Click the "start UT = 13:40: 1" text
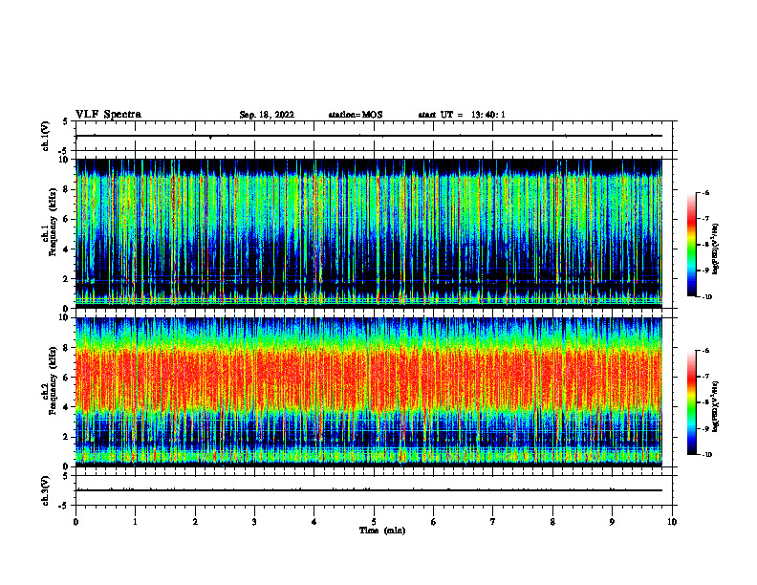The height and width of the screenshot is (585, 757). (x=462, y=115)
